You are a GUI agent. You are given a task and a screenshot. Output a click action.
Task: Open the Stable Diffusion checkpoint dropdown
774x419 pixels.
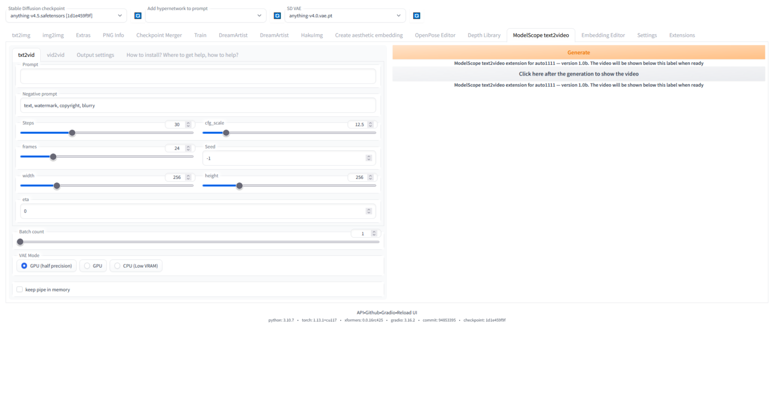point(66,16)
